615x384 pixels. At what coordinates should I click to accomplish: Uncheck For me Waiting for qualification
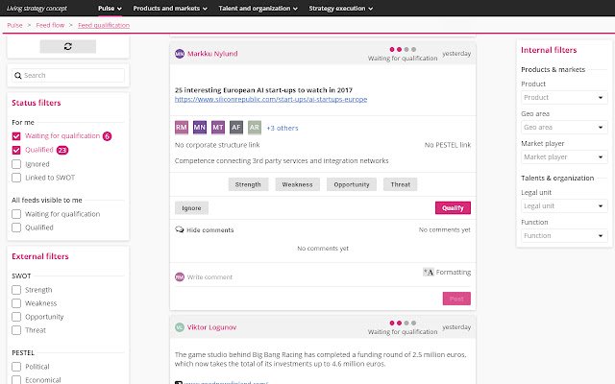click(16, 136)
